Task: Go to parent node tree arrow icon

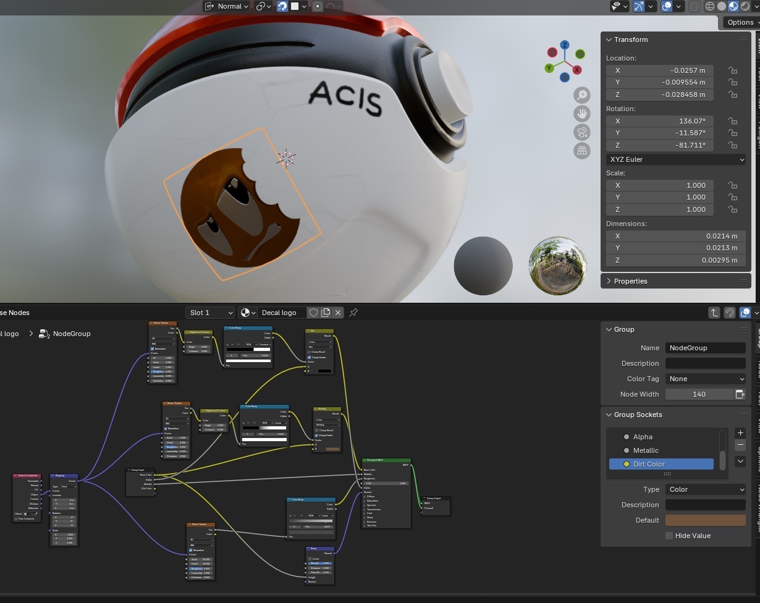Action: (x=714, y=313)
